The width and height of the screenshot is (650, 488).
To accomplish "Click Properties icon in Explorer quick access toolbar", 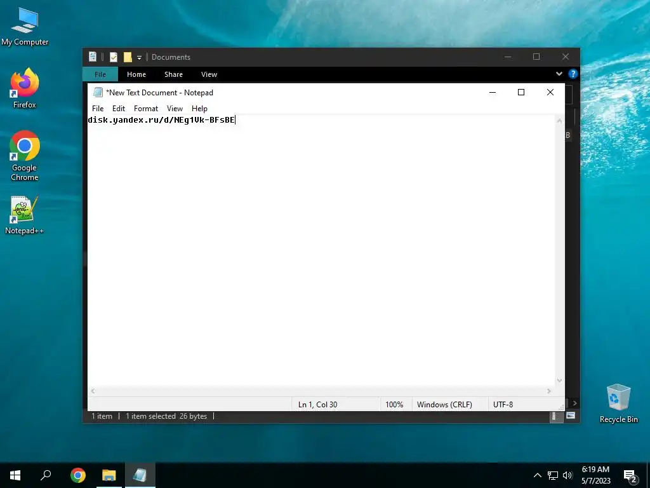I will (x=113, y=57).
